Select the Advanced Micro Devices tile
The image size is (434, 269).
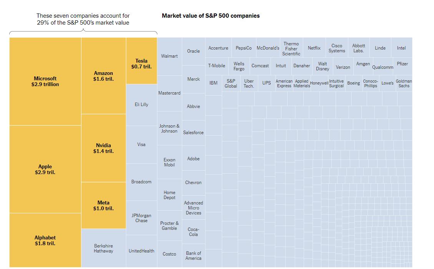(x=193, y=208)
